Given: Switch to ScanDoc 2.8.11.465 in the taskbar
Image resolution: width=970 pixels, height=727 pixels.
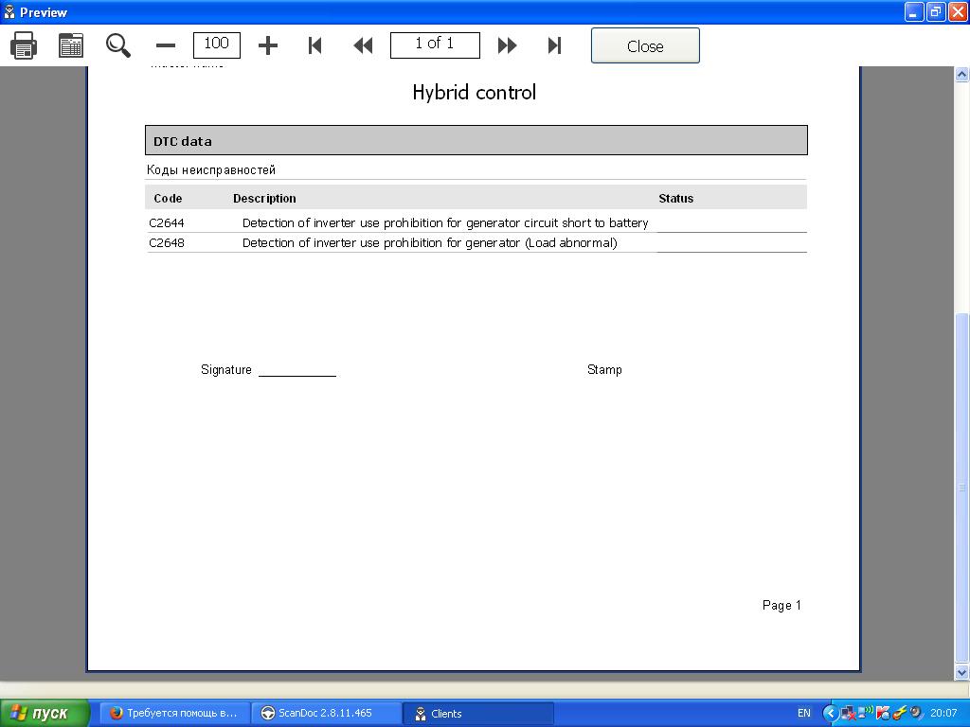Looking at the screenshot, I should [326, 714].
